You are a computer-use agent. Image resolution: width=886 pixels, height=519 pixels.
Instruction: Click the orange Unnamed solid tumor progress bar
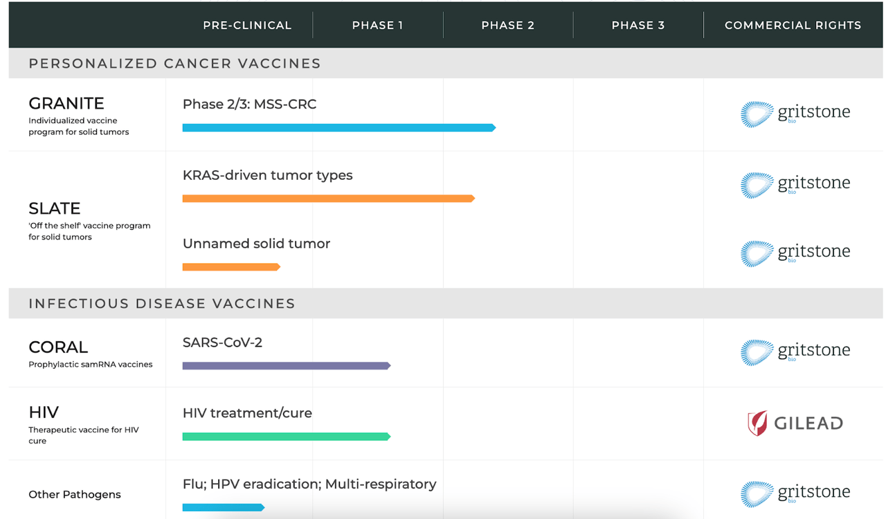(231, 267)
